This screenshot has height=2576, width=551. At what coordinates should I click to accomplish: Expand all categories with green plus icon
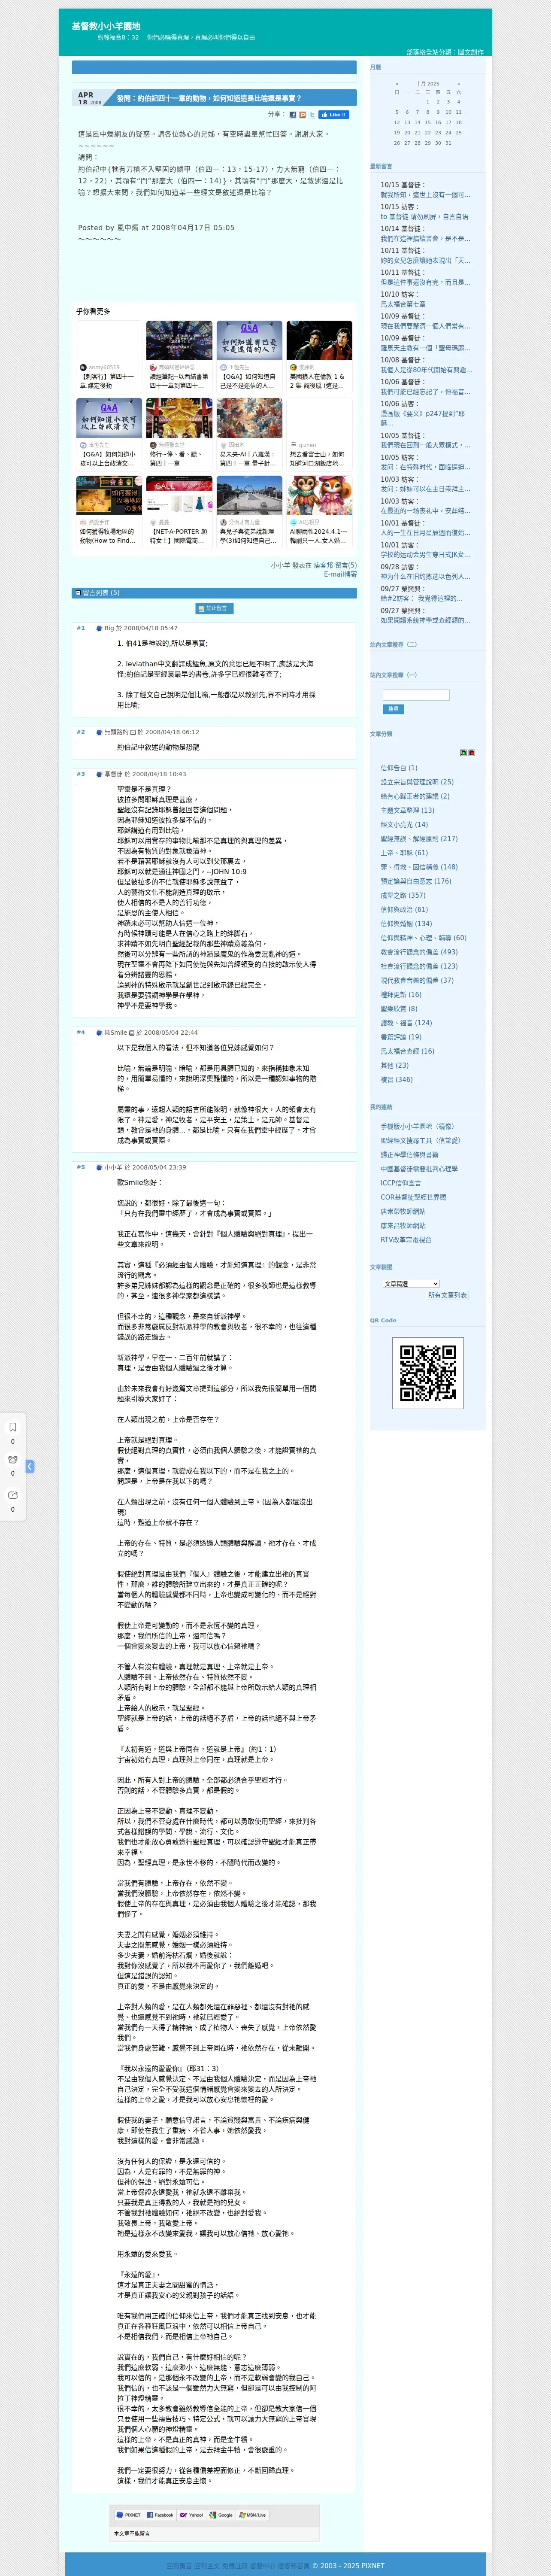pyautogui.click(x=463, y=753)
